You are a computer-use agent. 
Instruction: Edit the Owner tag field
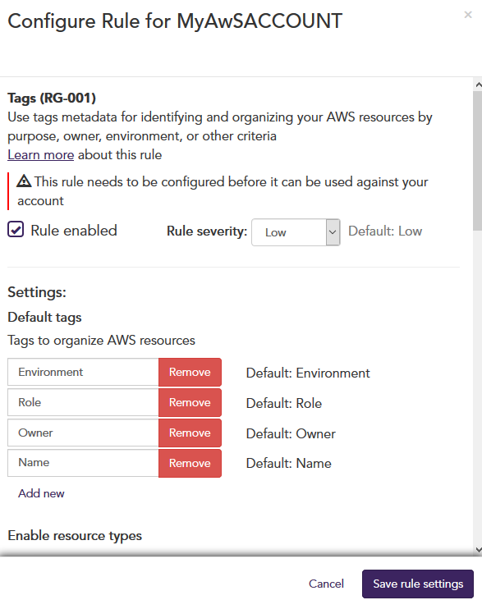[83, 433]
